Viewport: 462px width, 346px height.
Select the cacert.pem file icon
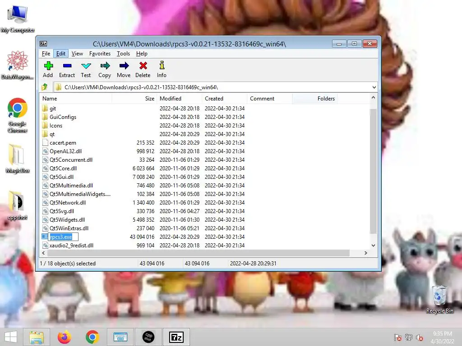[x=45, y=143]
